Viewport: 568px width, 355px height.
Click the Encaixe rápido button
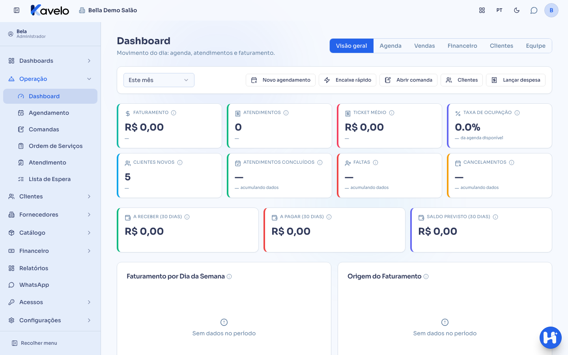tap(348, 80)
